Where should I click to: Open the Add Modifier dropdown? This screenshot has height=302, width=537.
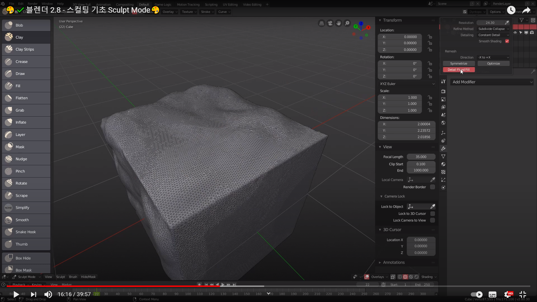(x=492, y=82)
